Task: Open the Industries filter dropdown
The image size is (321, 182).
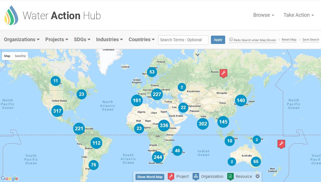Action: (110, 40)
